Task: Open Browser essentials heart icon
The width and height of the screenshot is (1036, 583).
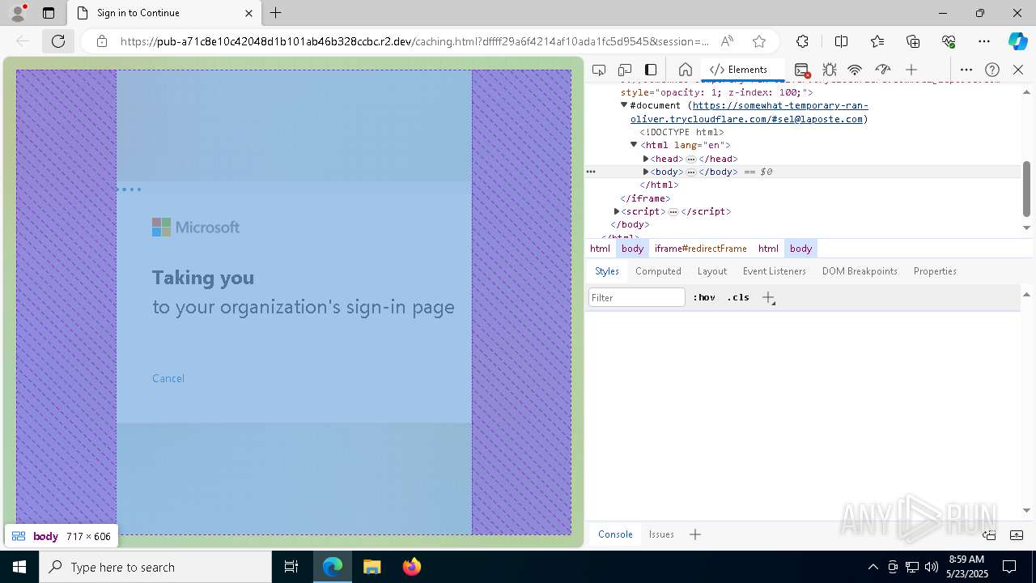Action: [949, 41]
